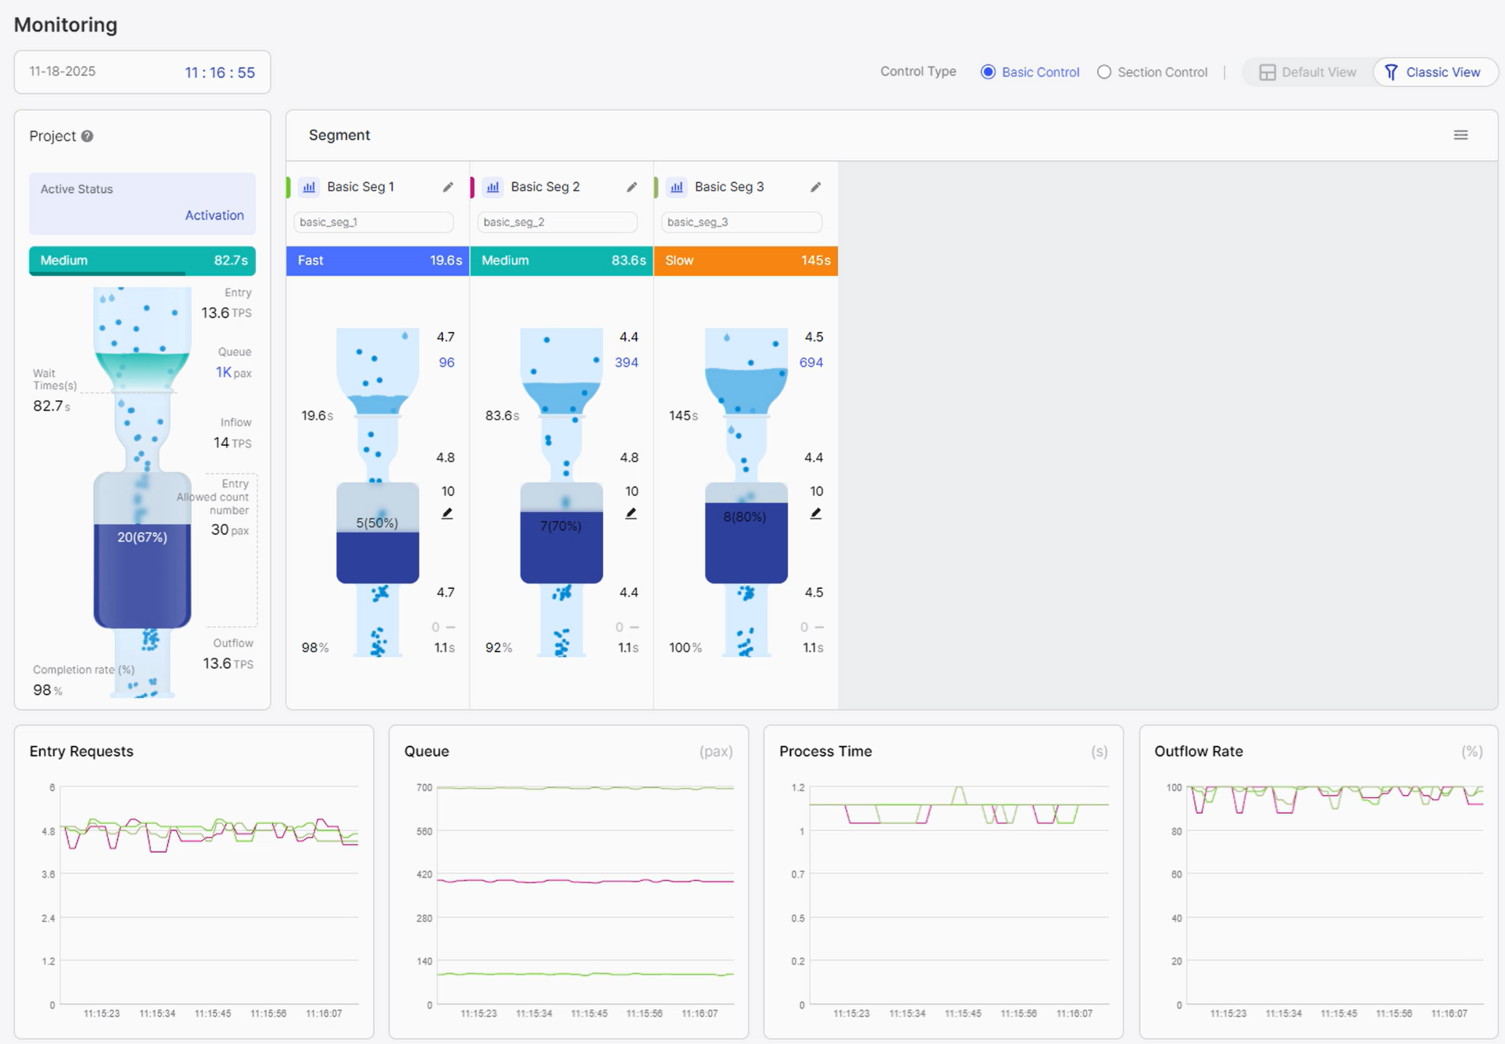Click the basic_seg_1 ID field
This screenshot has height=1044, width=1505.
click(373, 222)
